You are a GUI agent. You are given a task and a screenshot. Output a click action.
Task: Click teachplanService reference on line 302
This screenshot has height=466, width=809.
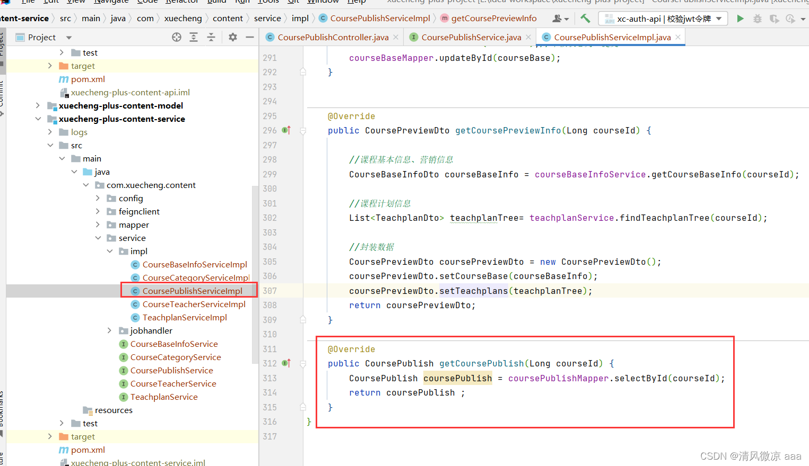571,218
